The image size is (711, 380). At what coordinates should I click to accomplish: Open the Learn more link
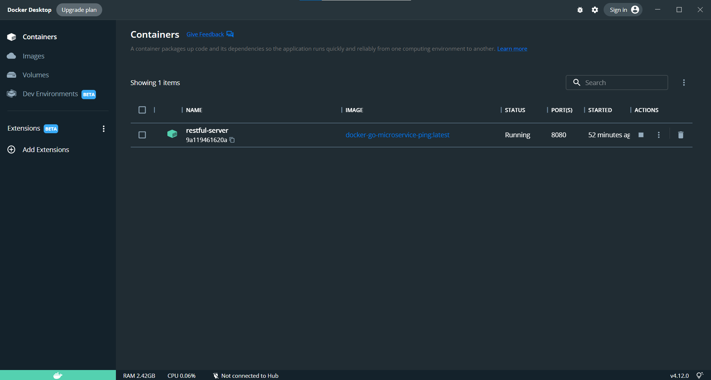(x=512, y=48)
